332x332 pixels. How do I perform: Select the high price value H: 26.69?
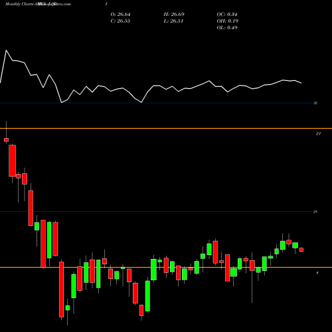[174, 15]
